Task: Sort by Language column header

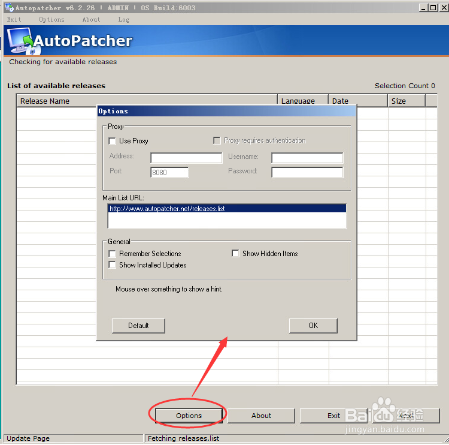Action: click(x=303, y=101)
